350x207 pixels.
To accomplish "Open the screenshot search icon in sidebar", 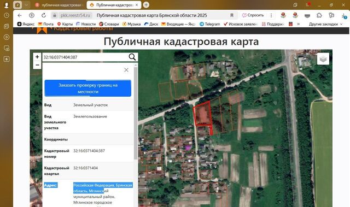I will pyautogui.click(x=7, y=48).
